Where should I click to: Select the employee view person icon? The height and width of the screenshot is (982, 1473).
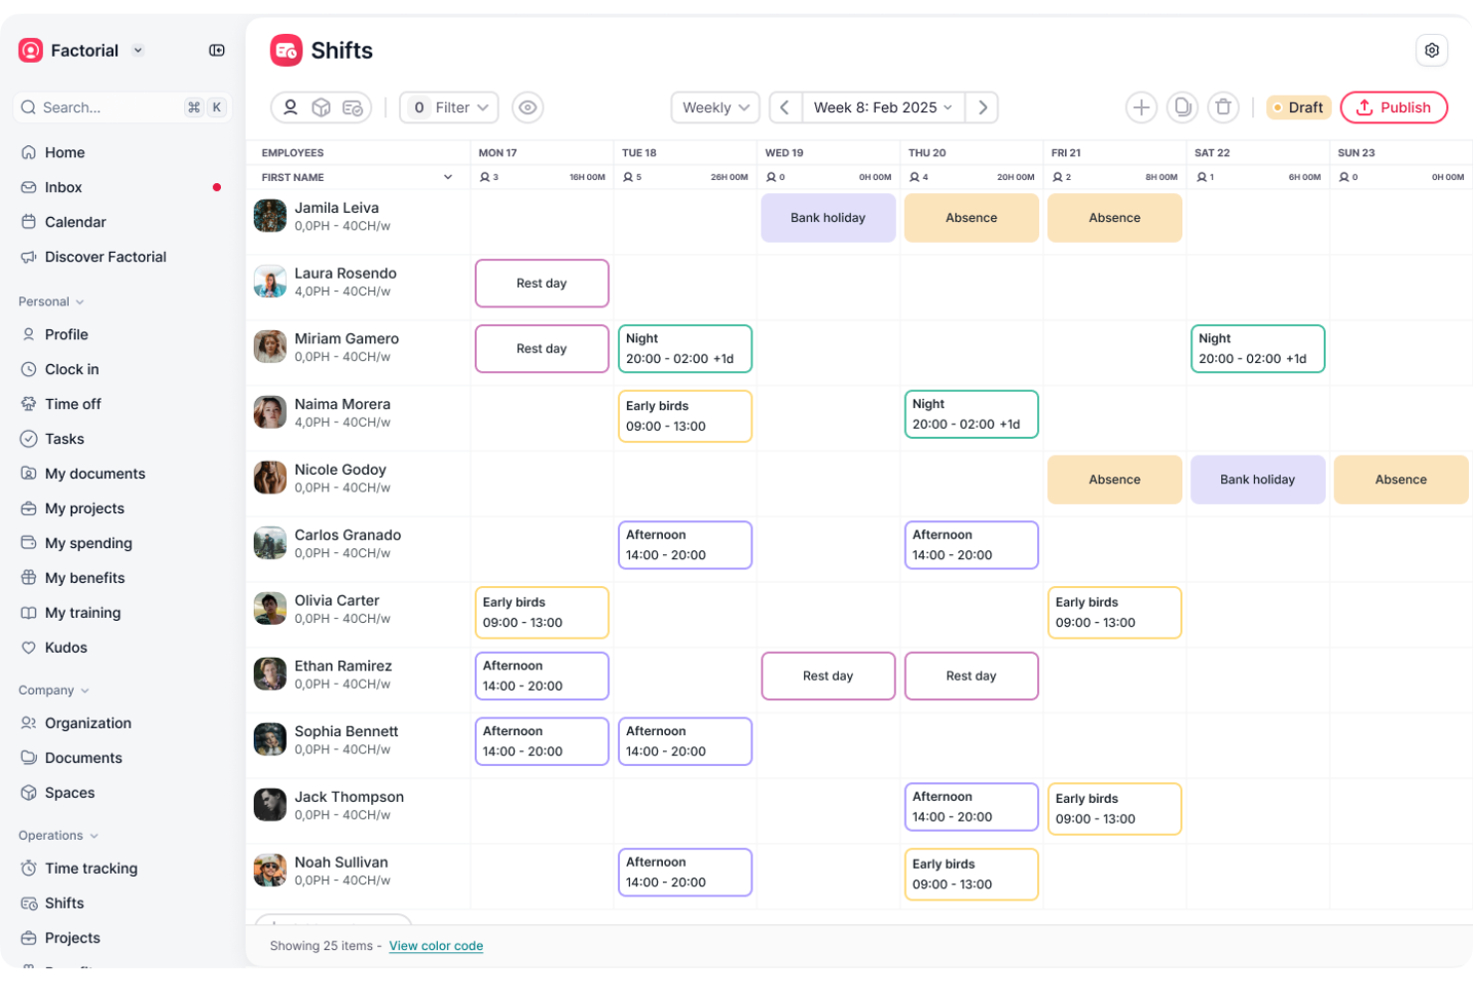tap(290, 107)
